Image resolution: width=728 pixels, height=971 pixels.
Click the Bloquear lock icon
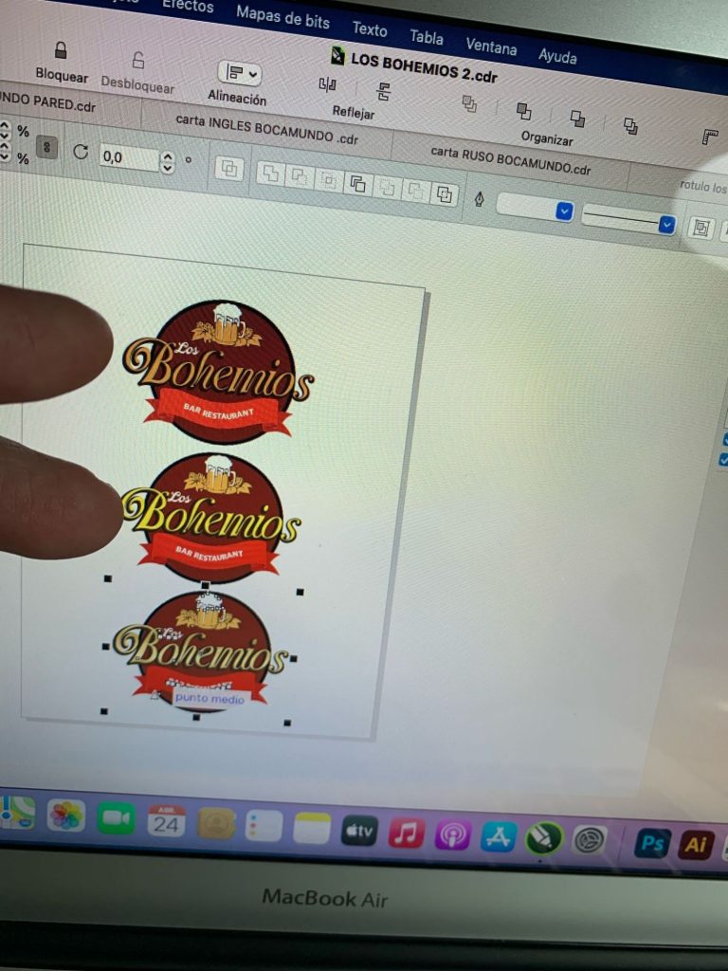(61, 50)
